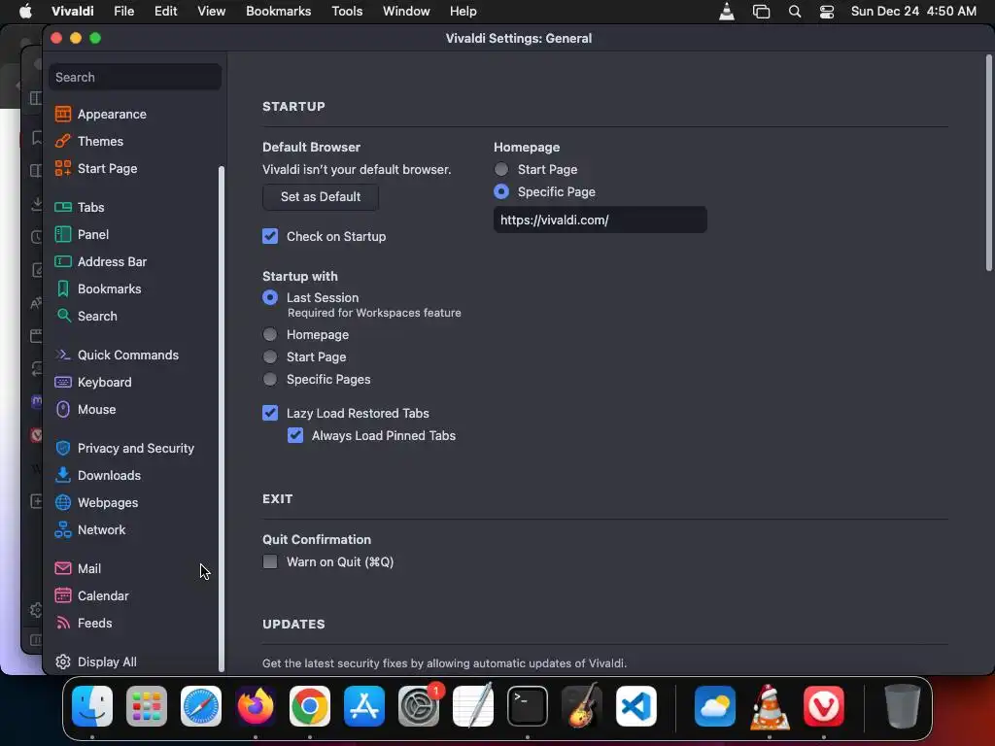Select Specific Page homepage radio button
The image size is (995, 746).
(501, 191)
